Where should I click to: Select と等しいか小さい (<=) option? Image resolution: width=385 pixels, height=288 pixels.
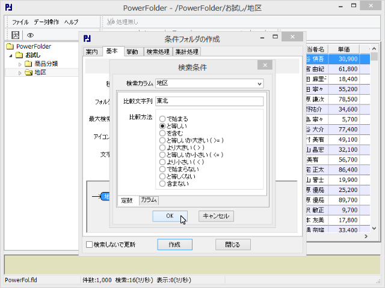[x=162, y=155]
